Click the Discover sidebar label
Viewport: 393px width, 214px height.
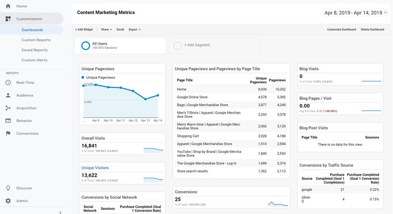pos(24,188)
